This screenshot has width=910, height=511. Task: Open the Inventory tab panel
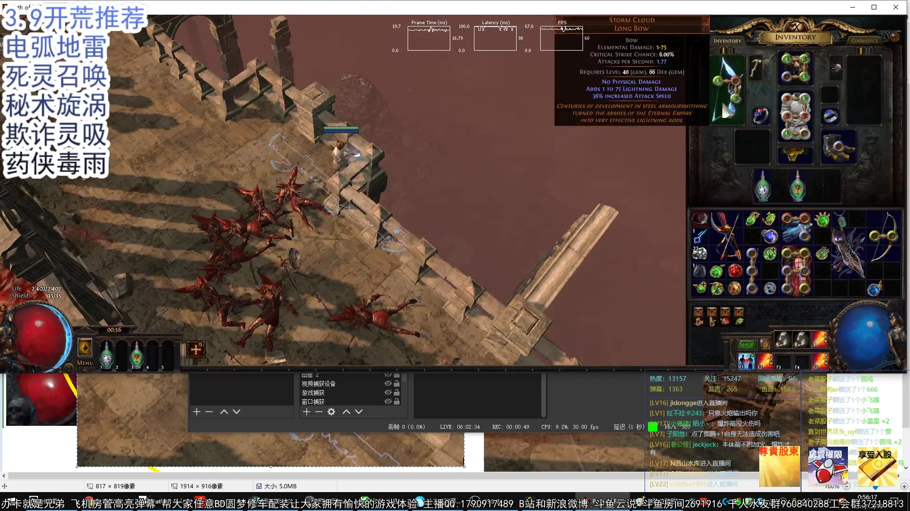[x=727, y=41]
